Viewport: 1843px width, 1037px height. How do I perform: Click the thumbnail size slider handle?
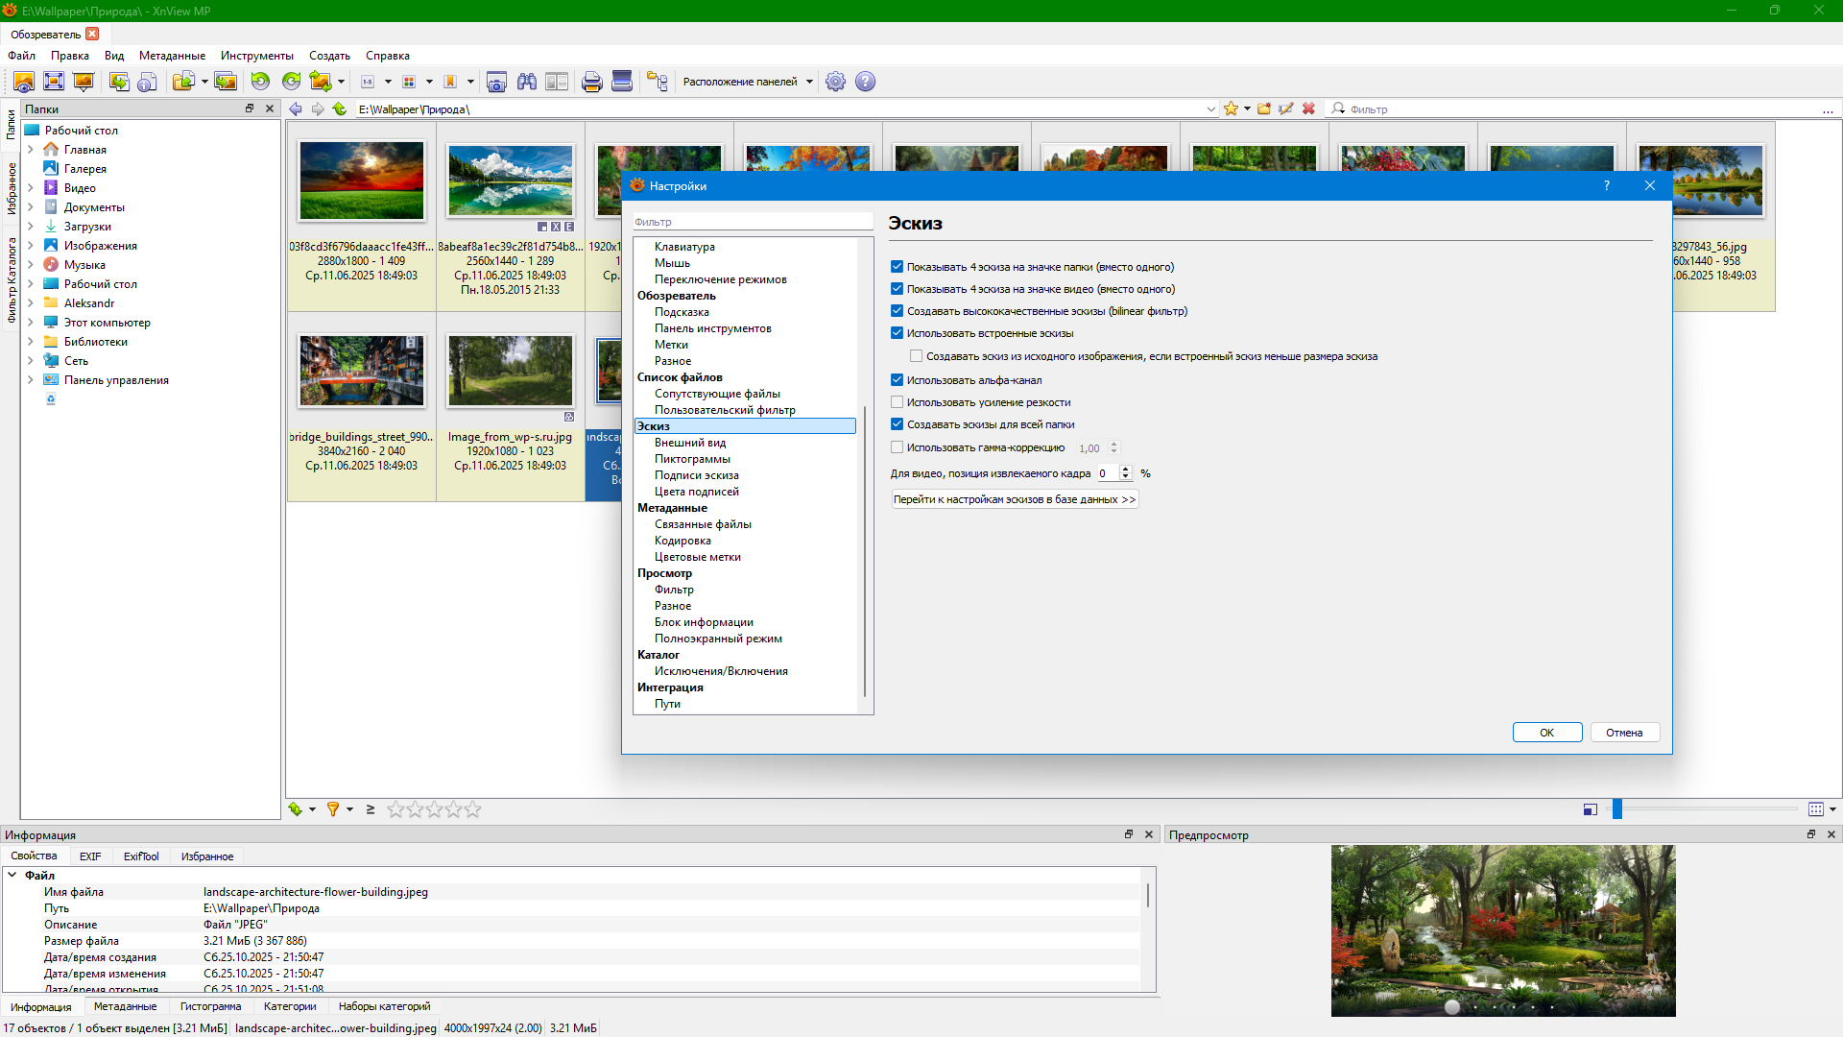point(1617,809)
